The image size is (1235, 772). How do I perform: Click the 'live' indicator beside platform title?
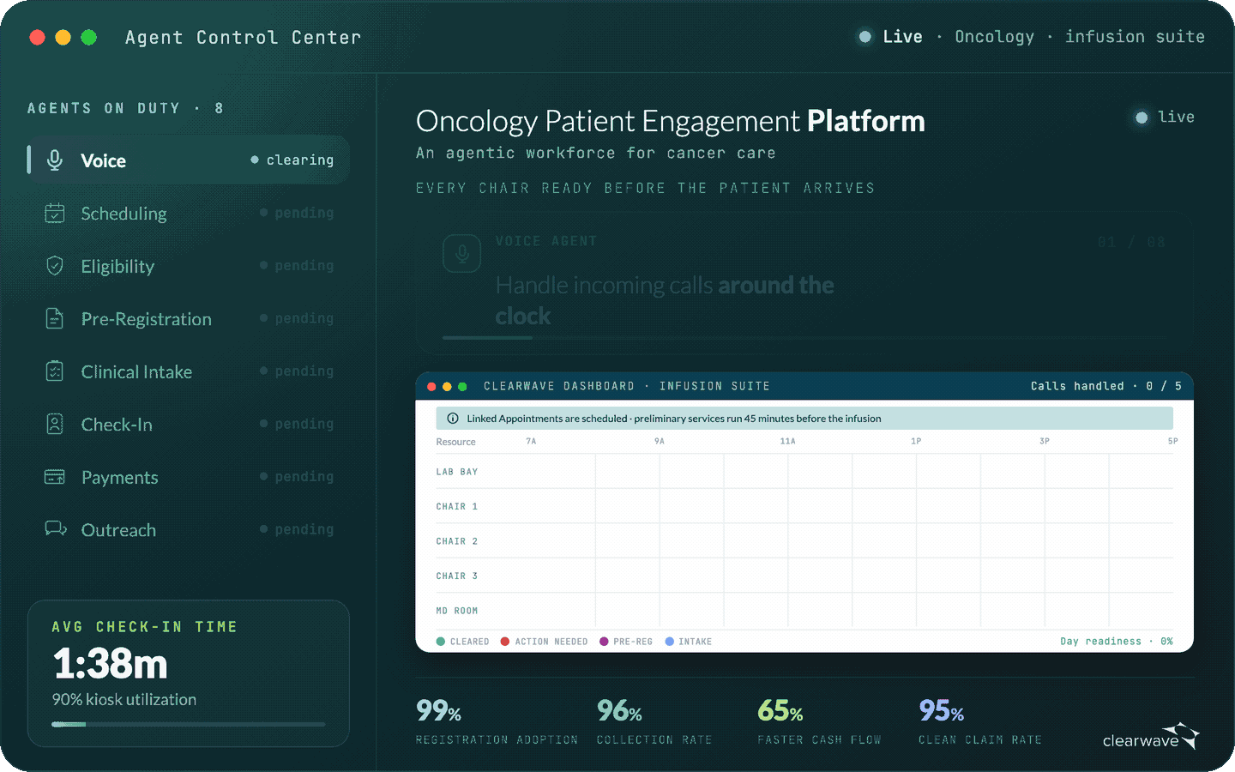[1165, 117]
